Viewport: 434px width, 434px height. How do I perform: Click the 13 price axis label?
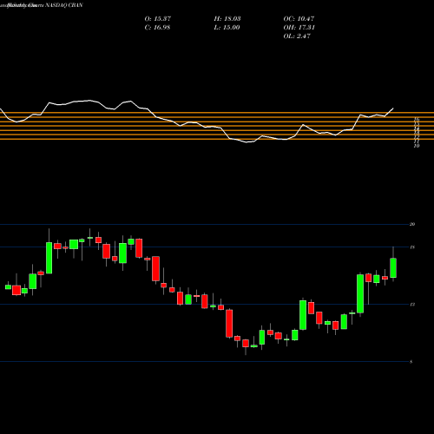412,305
